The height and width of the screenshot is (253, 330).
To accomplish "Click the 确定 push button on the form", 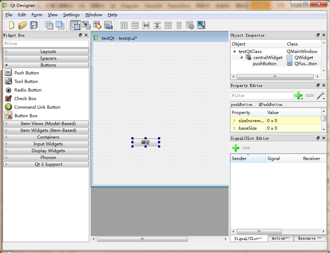I will tap(145, 142).
